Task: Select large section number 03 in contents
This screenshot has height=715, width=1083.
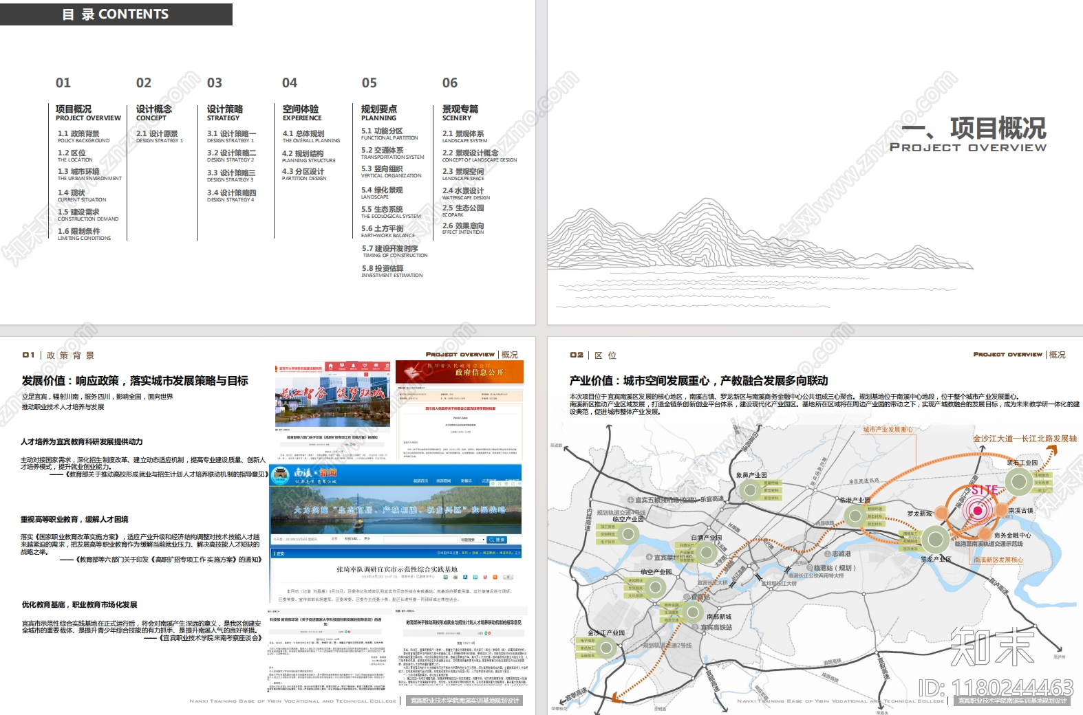Action: [215, 83]
